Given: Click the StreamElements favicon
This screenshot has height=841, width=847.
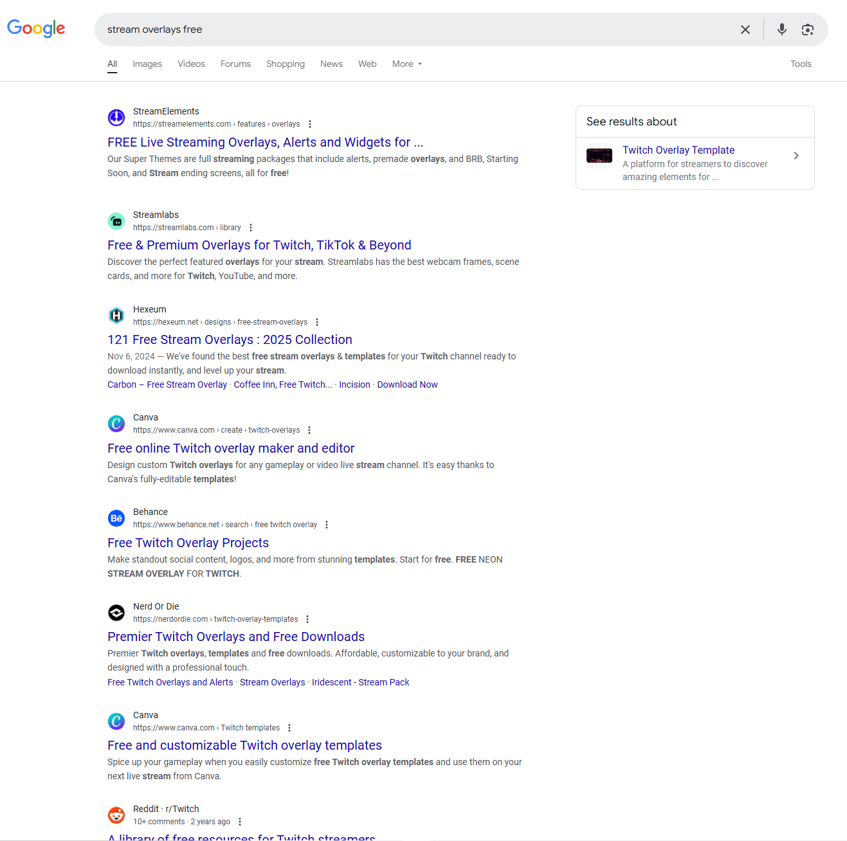Looking at the screenshot, I should 116,118.
